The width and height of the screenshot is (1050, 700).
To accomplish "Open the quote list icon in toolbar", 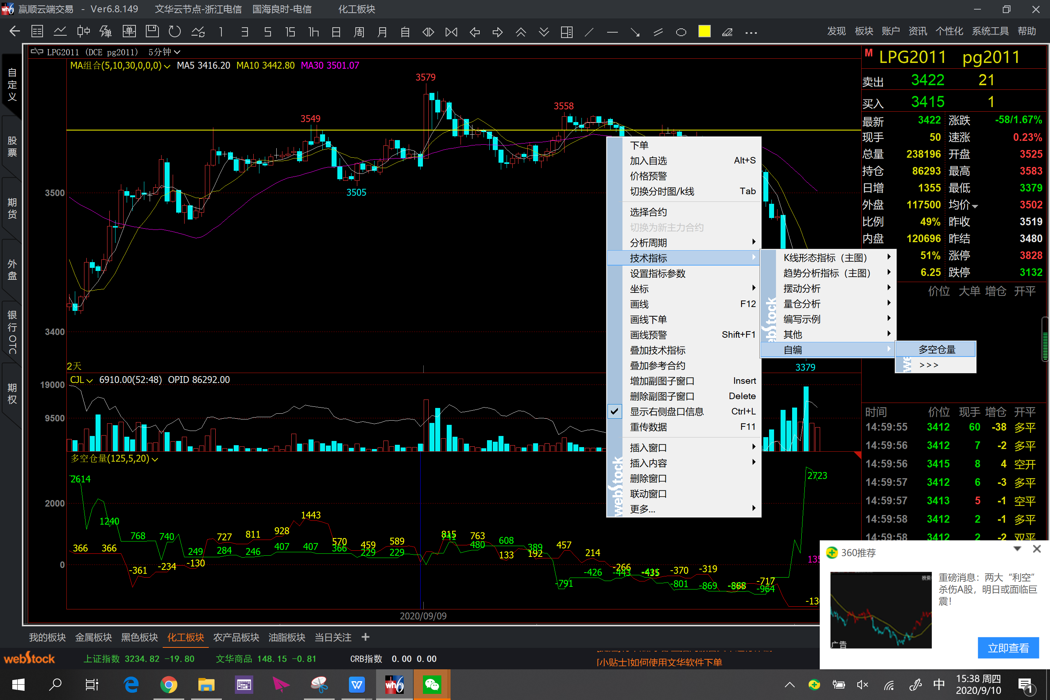I will 37,32.
